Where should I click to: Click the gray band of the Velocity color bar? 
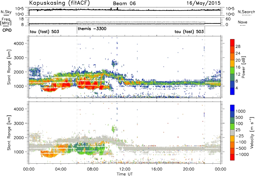click(232, 132)
